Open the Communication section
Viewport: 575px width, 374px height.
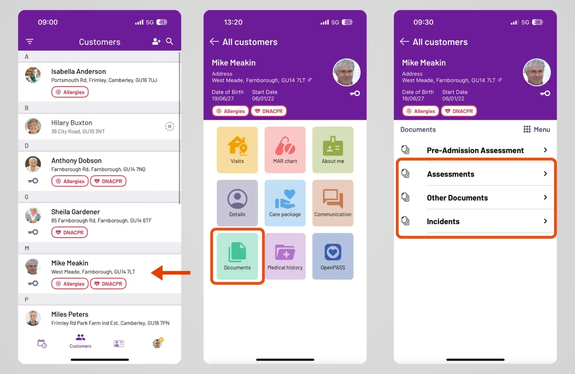pyautogui.click(x=333, y=203)
